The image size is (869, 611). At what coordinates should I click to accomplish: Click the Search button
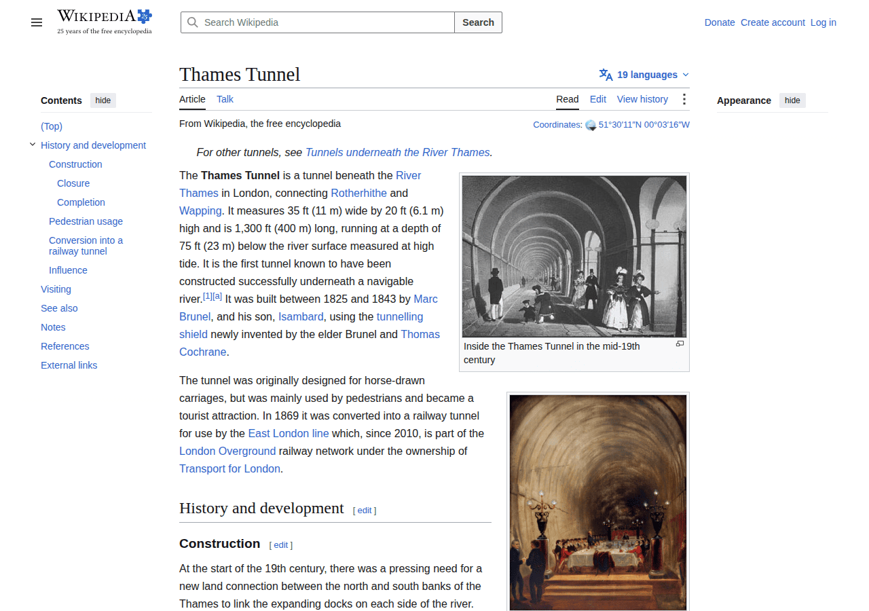click(479, 22)
